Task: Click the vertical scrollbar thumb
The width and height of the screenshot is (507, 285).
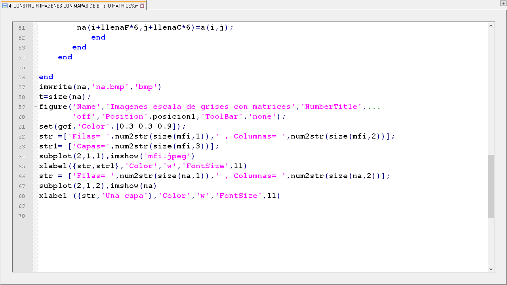Action: click(491, 186)
